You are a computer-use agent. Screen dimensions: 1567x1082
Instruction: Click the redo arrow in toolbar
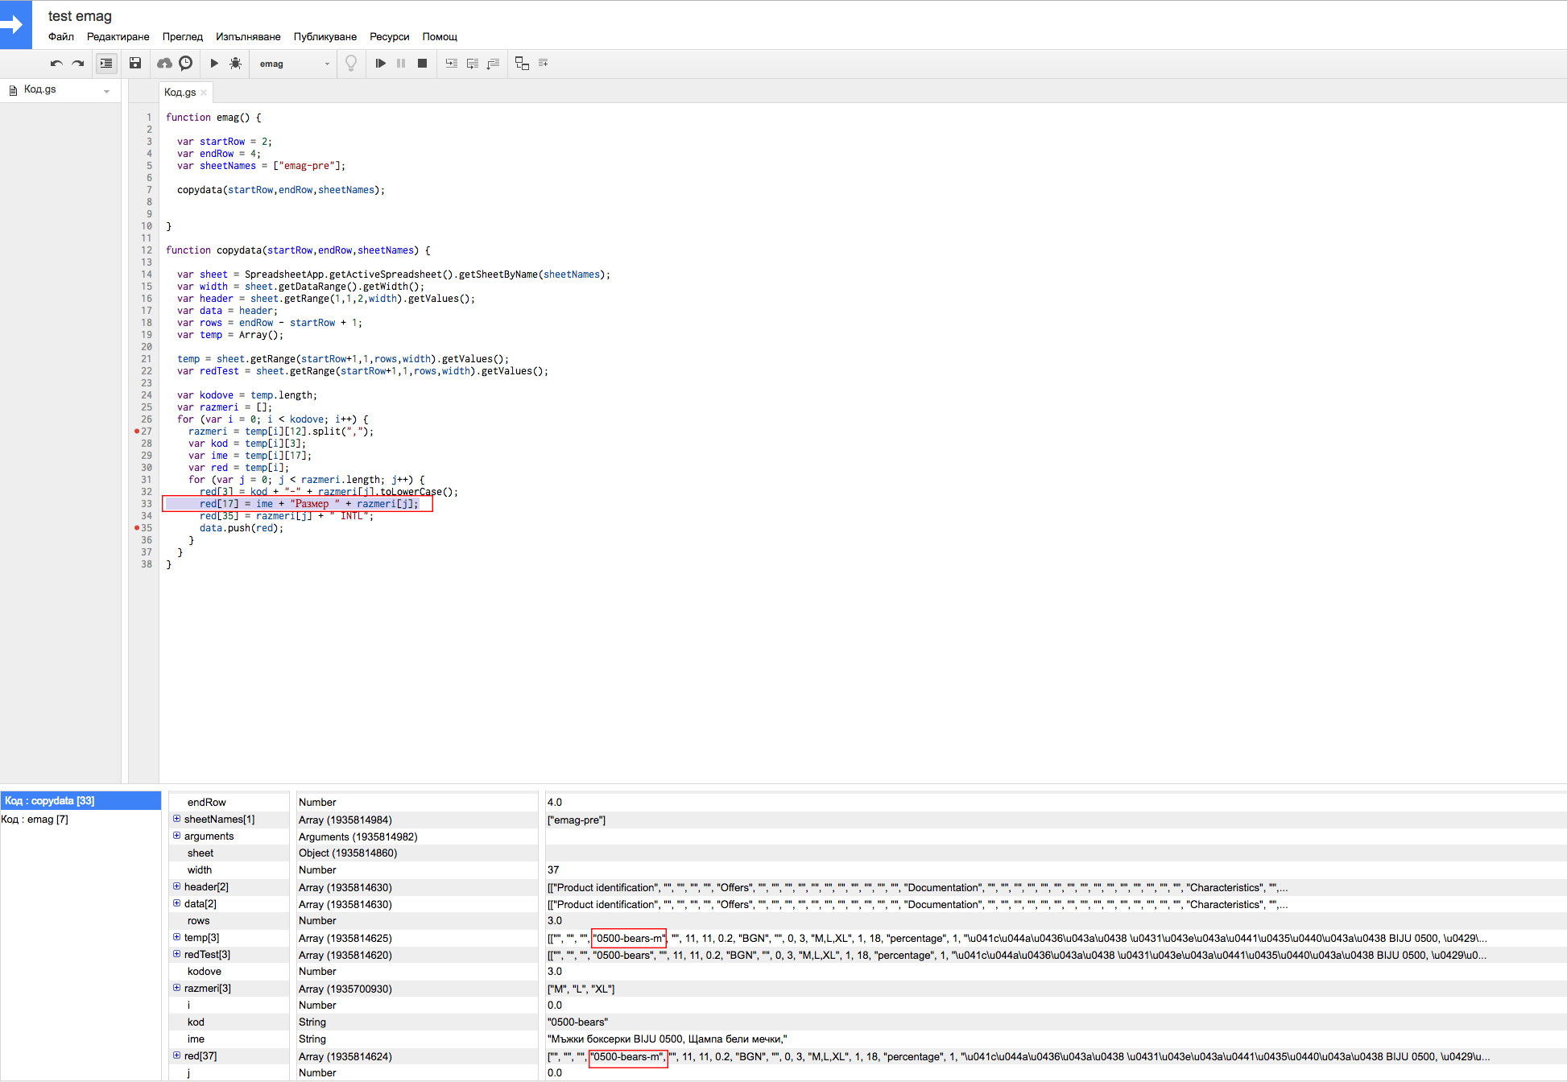[78, 64]
